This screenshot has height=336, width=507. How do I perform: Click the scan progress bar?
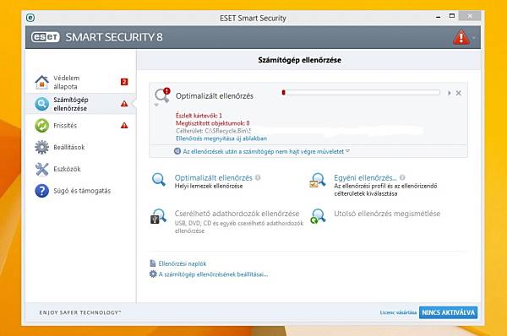(x=361, y=93)
